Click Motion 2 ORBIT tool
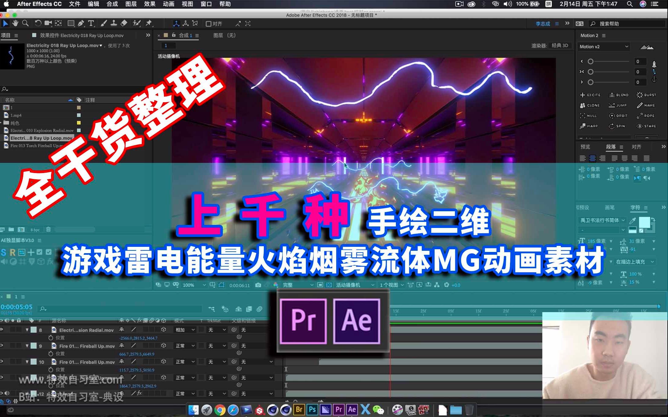The height and width of the screenshot is (417, 668). 618,115
